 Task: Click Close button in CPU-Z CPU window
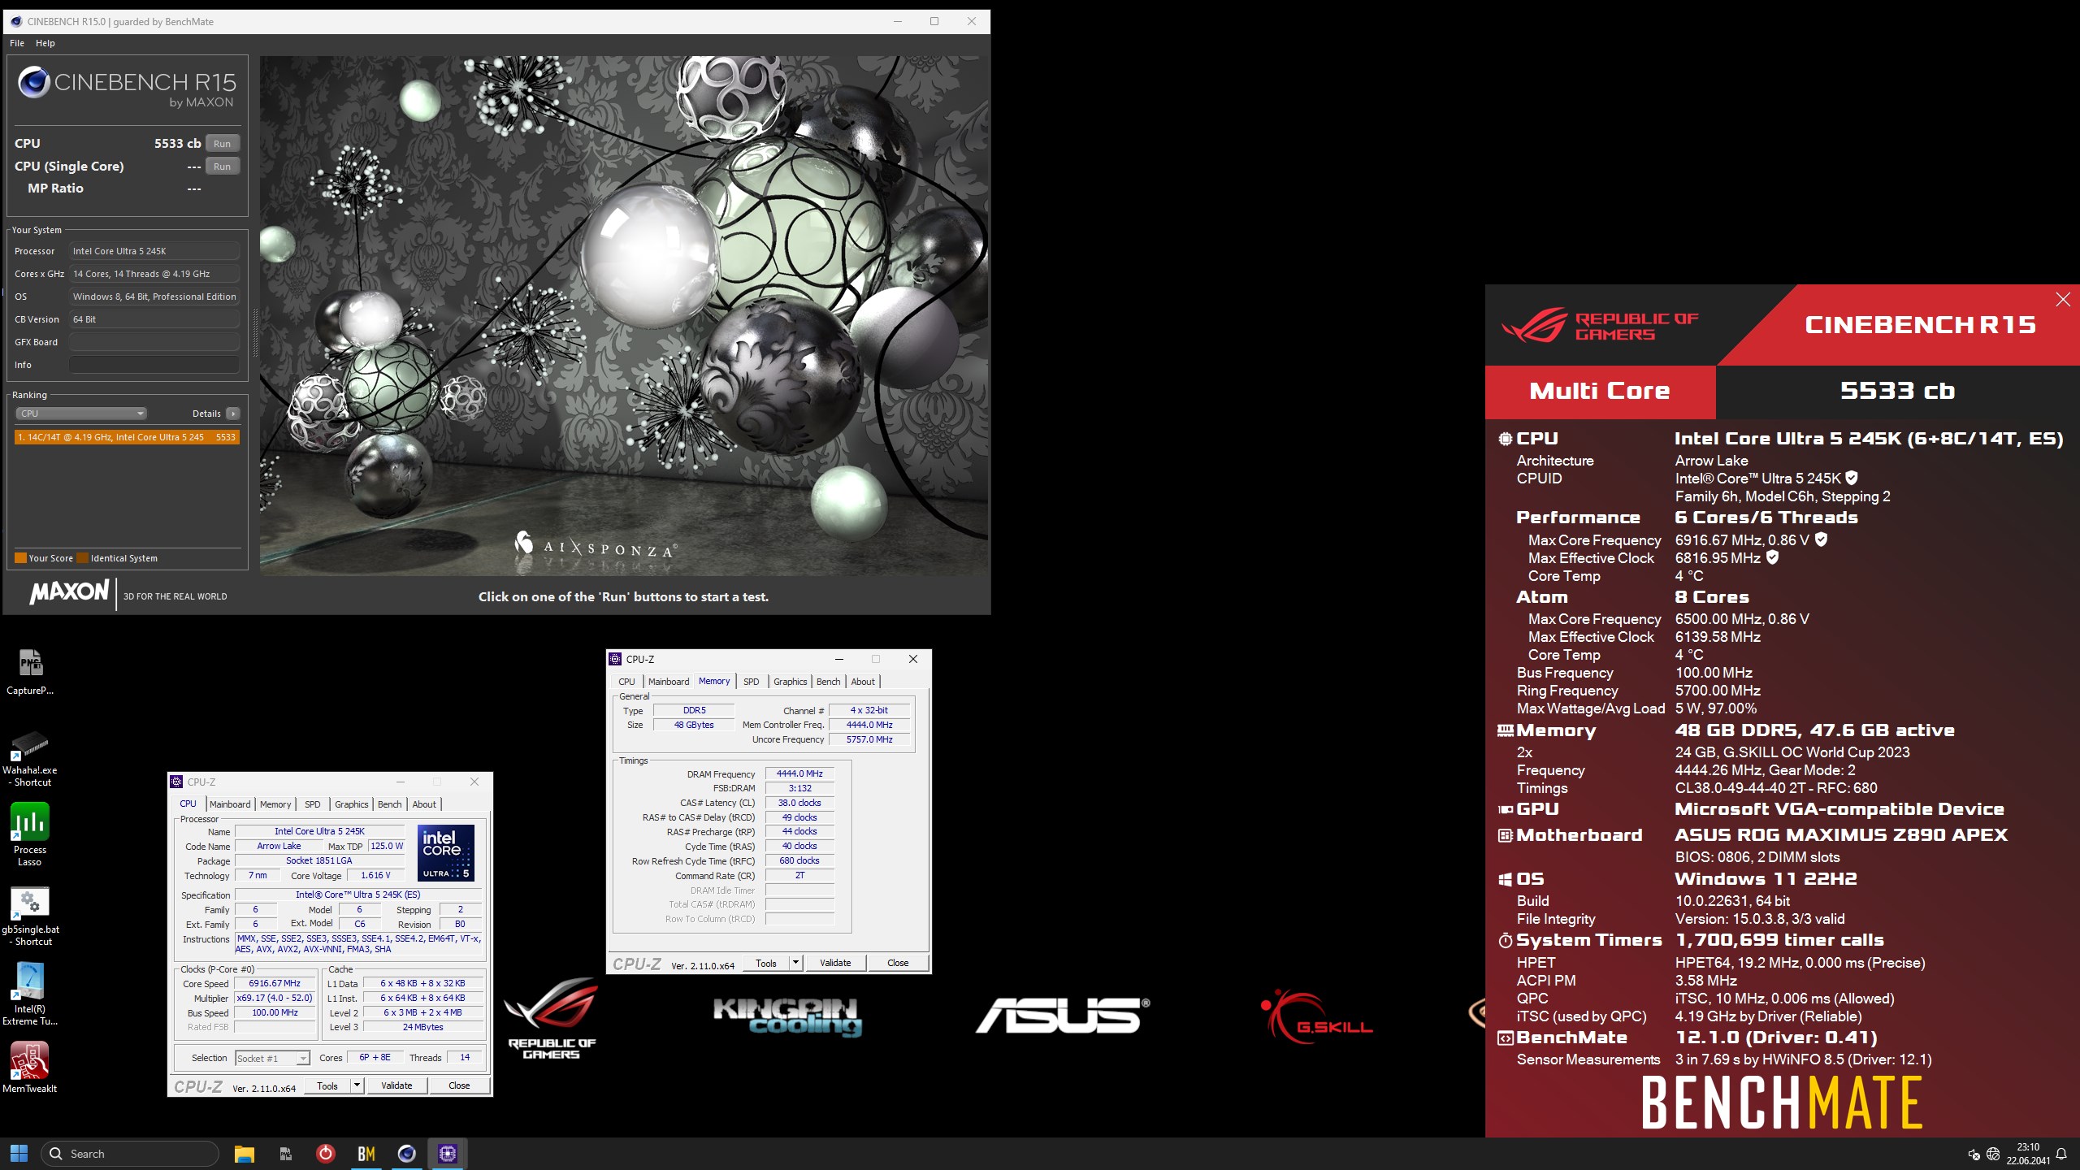[459, 1085]
